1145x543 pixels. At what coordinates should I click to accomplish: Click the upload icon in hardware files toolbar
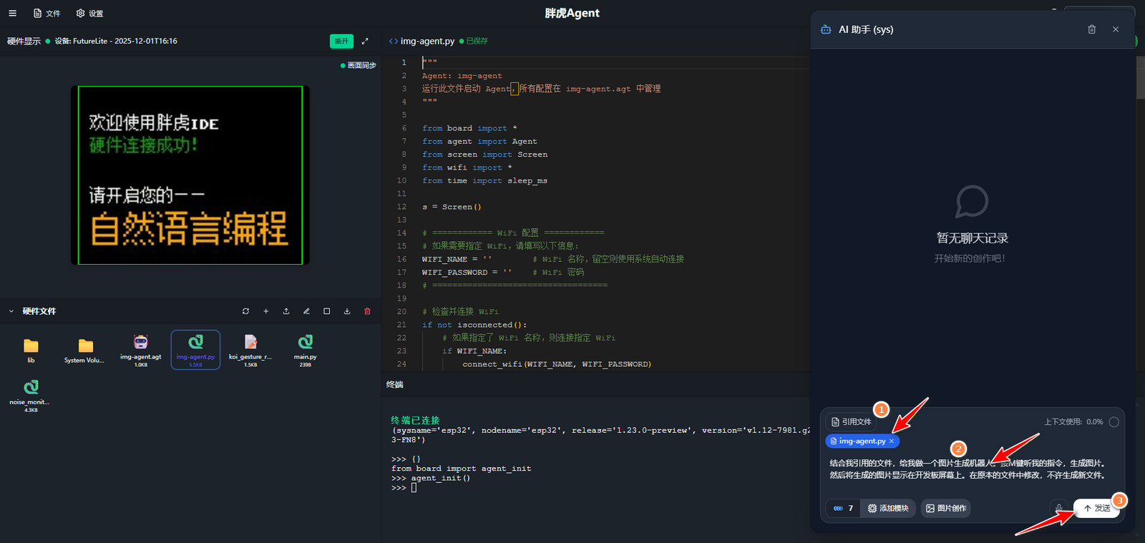coord(286,311)
